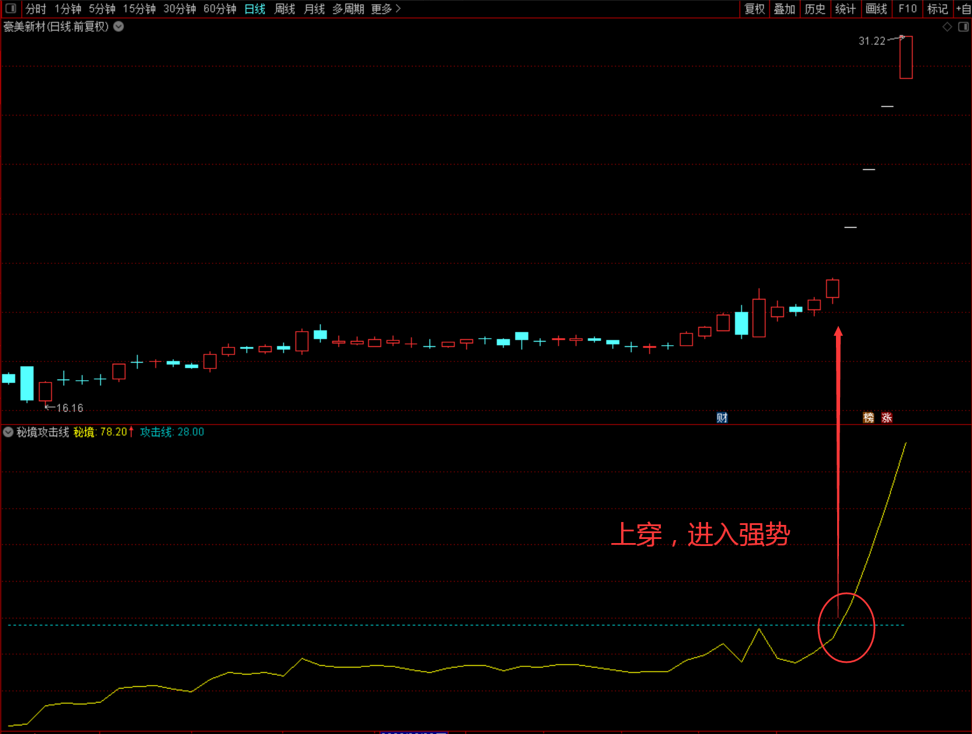Image resolution: width=972 pixels, height=734 pixels.
Task: Click the 复权 adjustment button
Action: (x=754, y=9)
